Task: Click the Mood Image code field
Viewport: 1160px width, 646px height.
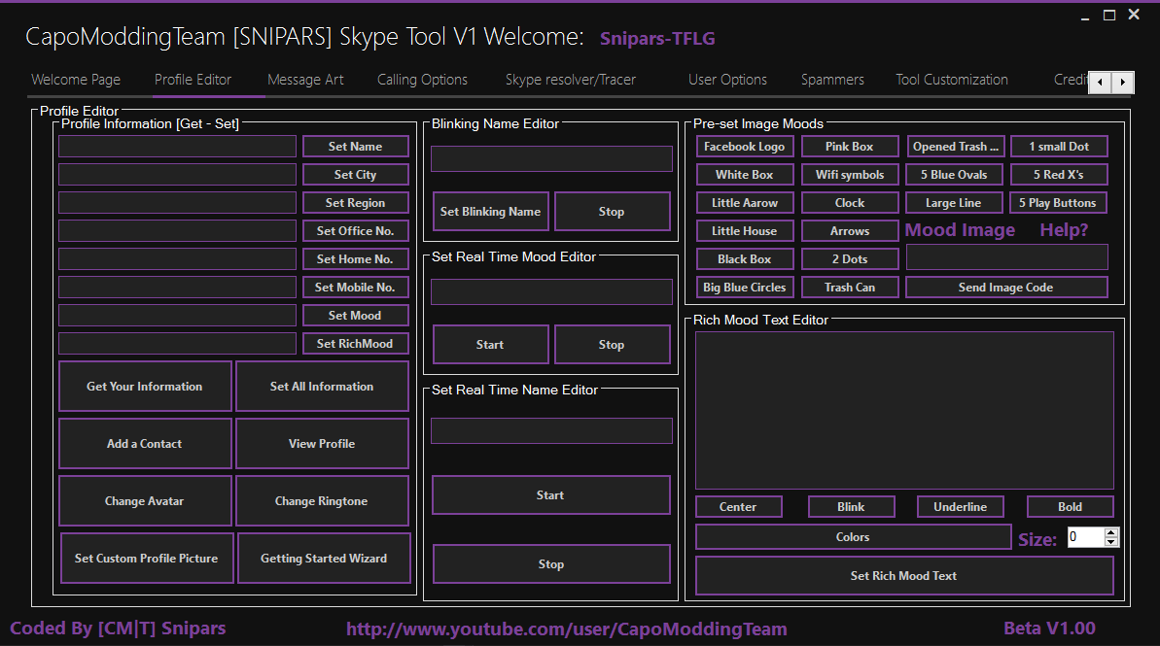Action: (1007, 257)
